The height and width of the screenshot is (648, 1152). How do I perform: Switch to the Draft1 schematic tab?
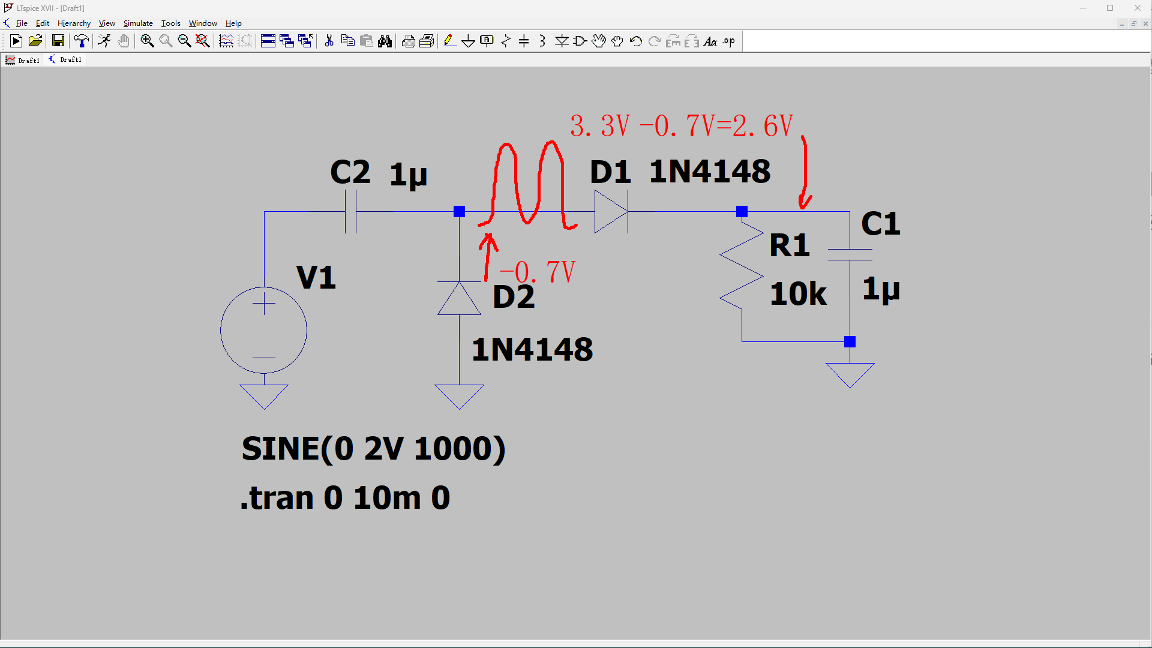click(65, 59)
